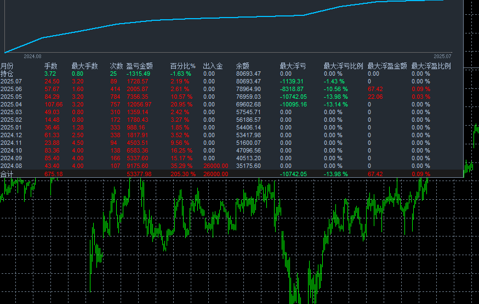
Task: Click profit 7356.35 for 2025.05
Action: point(138,97)
